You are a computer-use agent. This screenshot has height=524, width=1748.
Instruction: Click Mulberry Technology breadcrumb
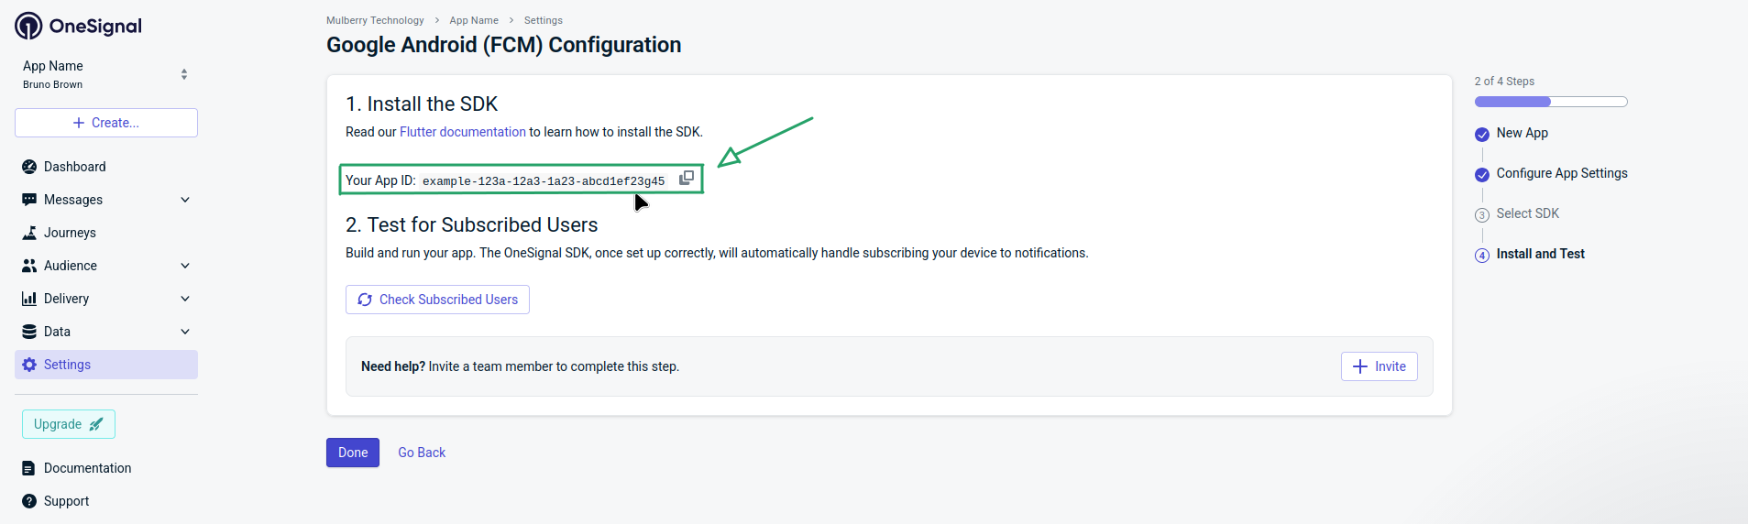[x=375, y=20]
